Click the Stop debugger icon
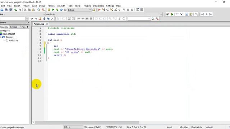This screenshot has height=129, width=230. click(x=132, y=10)
